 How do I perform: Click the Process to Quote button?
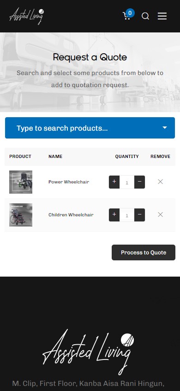[144, 252]
